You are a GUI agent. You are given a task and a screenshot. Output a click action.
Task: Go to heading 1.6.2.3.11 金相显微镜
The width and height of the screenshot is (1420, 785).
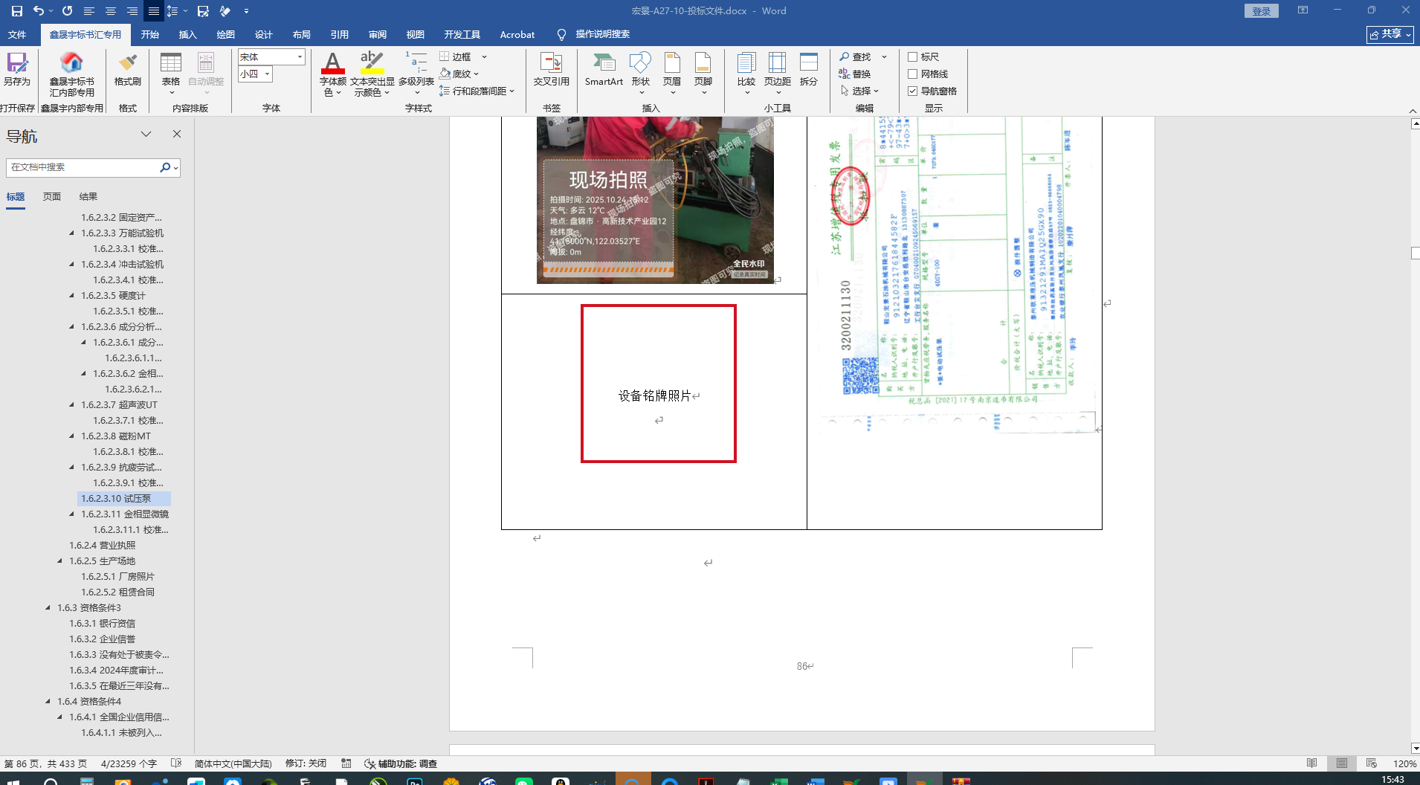coord(125,514)
